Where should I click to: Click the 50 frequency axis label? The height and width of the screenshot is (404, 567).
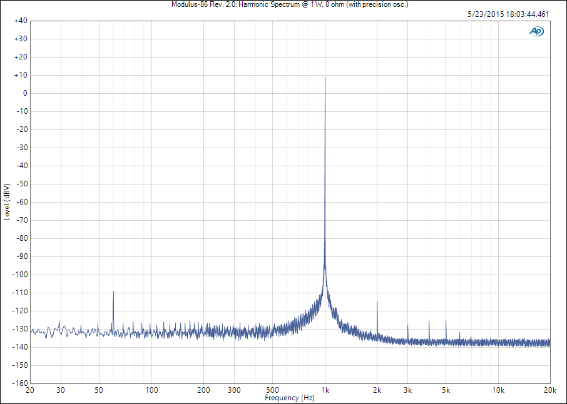click(99, 390)
